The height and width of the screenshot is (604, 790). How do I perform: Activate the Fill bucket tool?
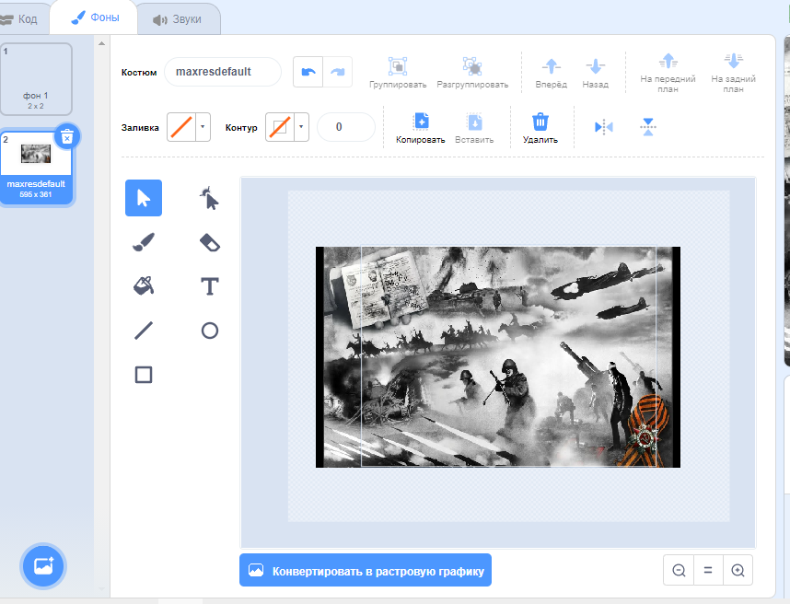[x=144, y=286]
